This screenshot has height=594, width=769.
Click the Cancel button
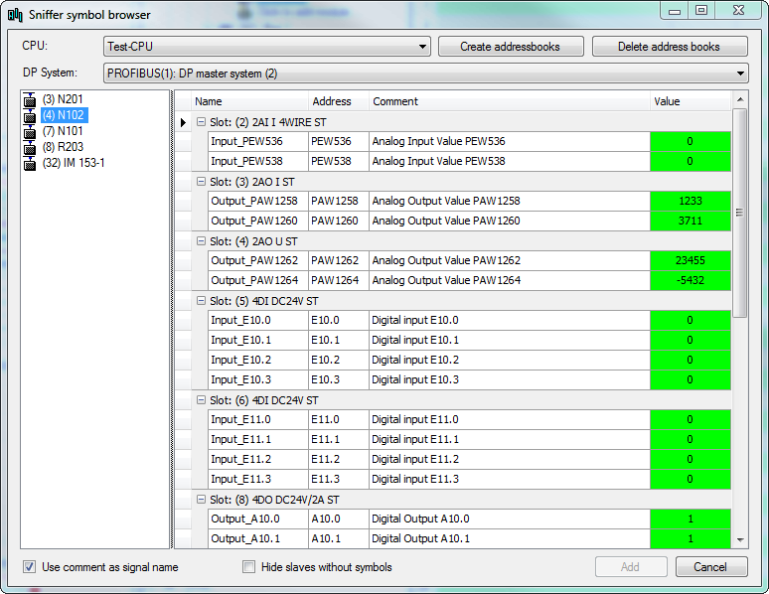coord(711,567)
